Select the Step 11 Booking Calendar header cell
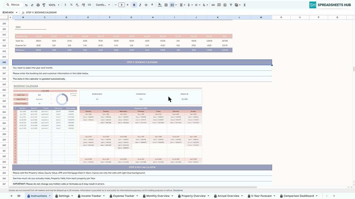The image size is (355, 199). click(142, 62)
